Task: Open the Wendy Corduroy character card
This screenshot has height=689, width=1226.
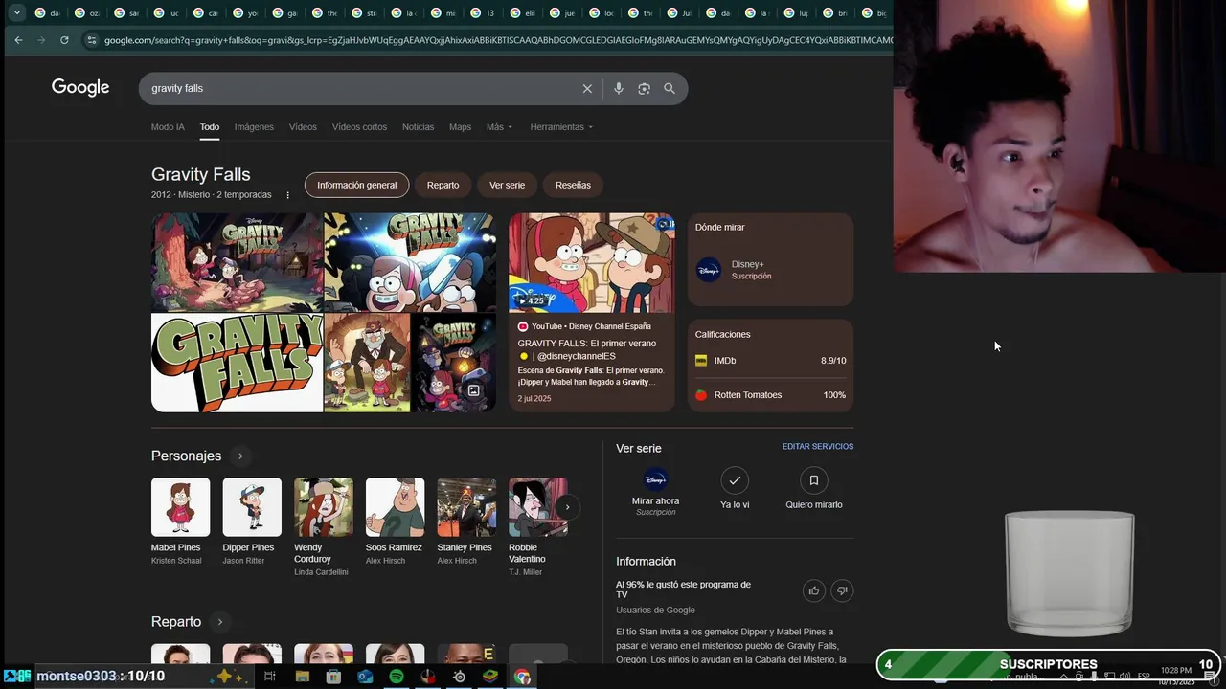Action: coord(323,527)
